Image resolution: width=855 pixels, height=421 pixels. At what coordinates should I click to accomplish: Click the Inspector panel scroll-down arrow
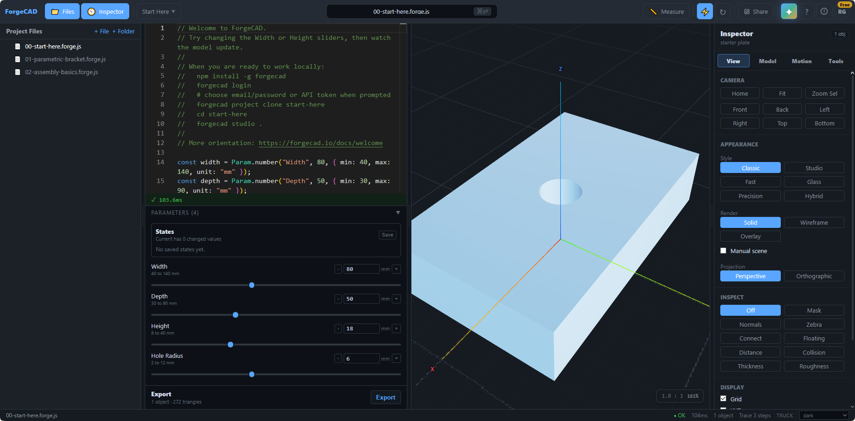(852, 406)
